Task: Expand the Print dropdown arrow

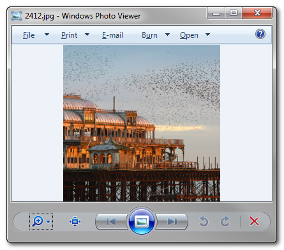Action: [87, 35]
